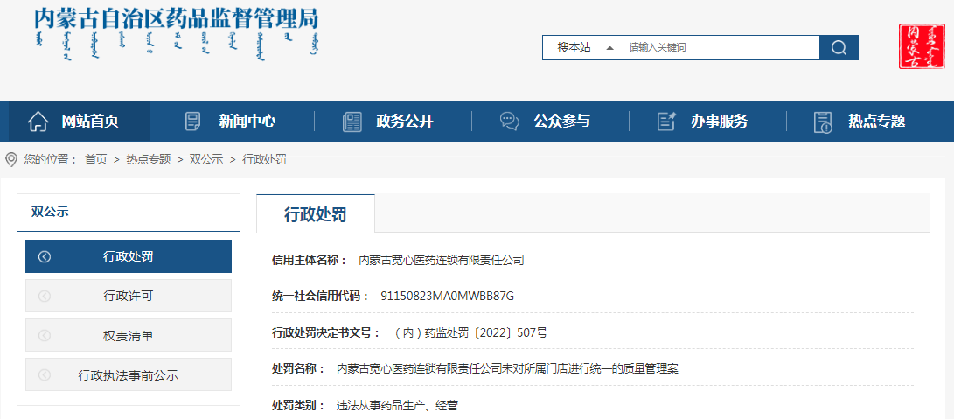Click the 统一社会信用代码 label
The width and height of the screenshot is (954, 419).
(320, 297)
